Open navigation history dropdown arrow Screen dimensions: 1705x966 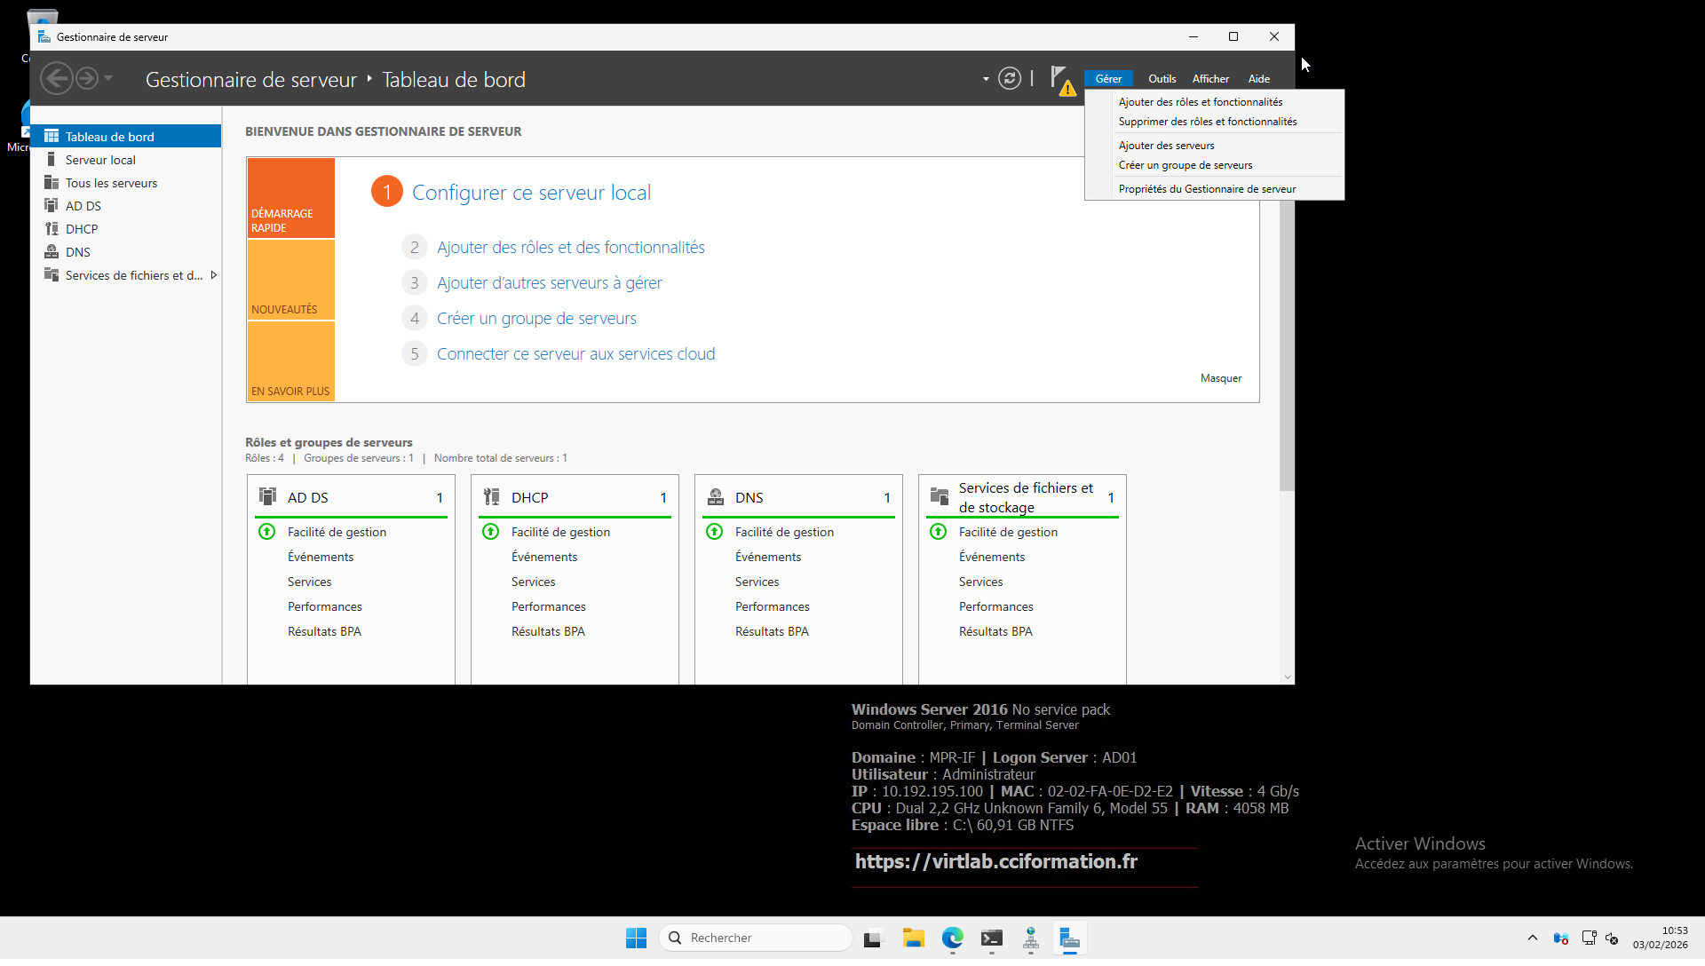tap(108, 79)
